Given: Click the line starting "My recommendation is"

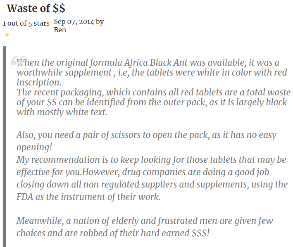Looking at the screenshot, I should pyautogui.click(x=151, y=159).
